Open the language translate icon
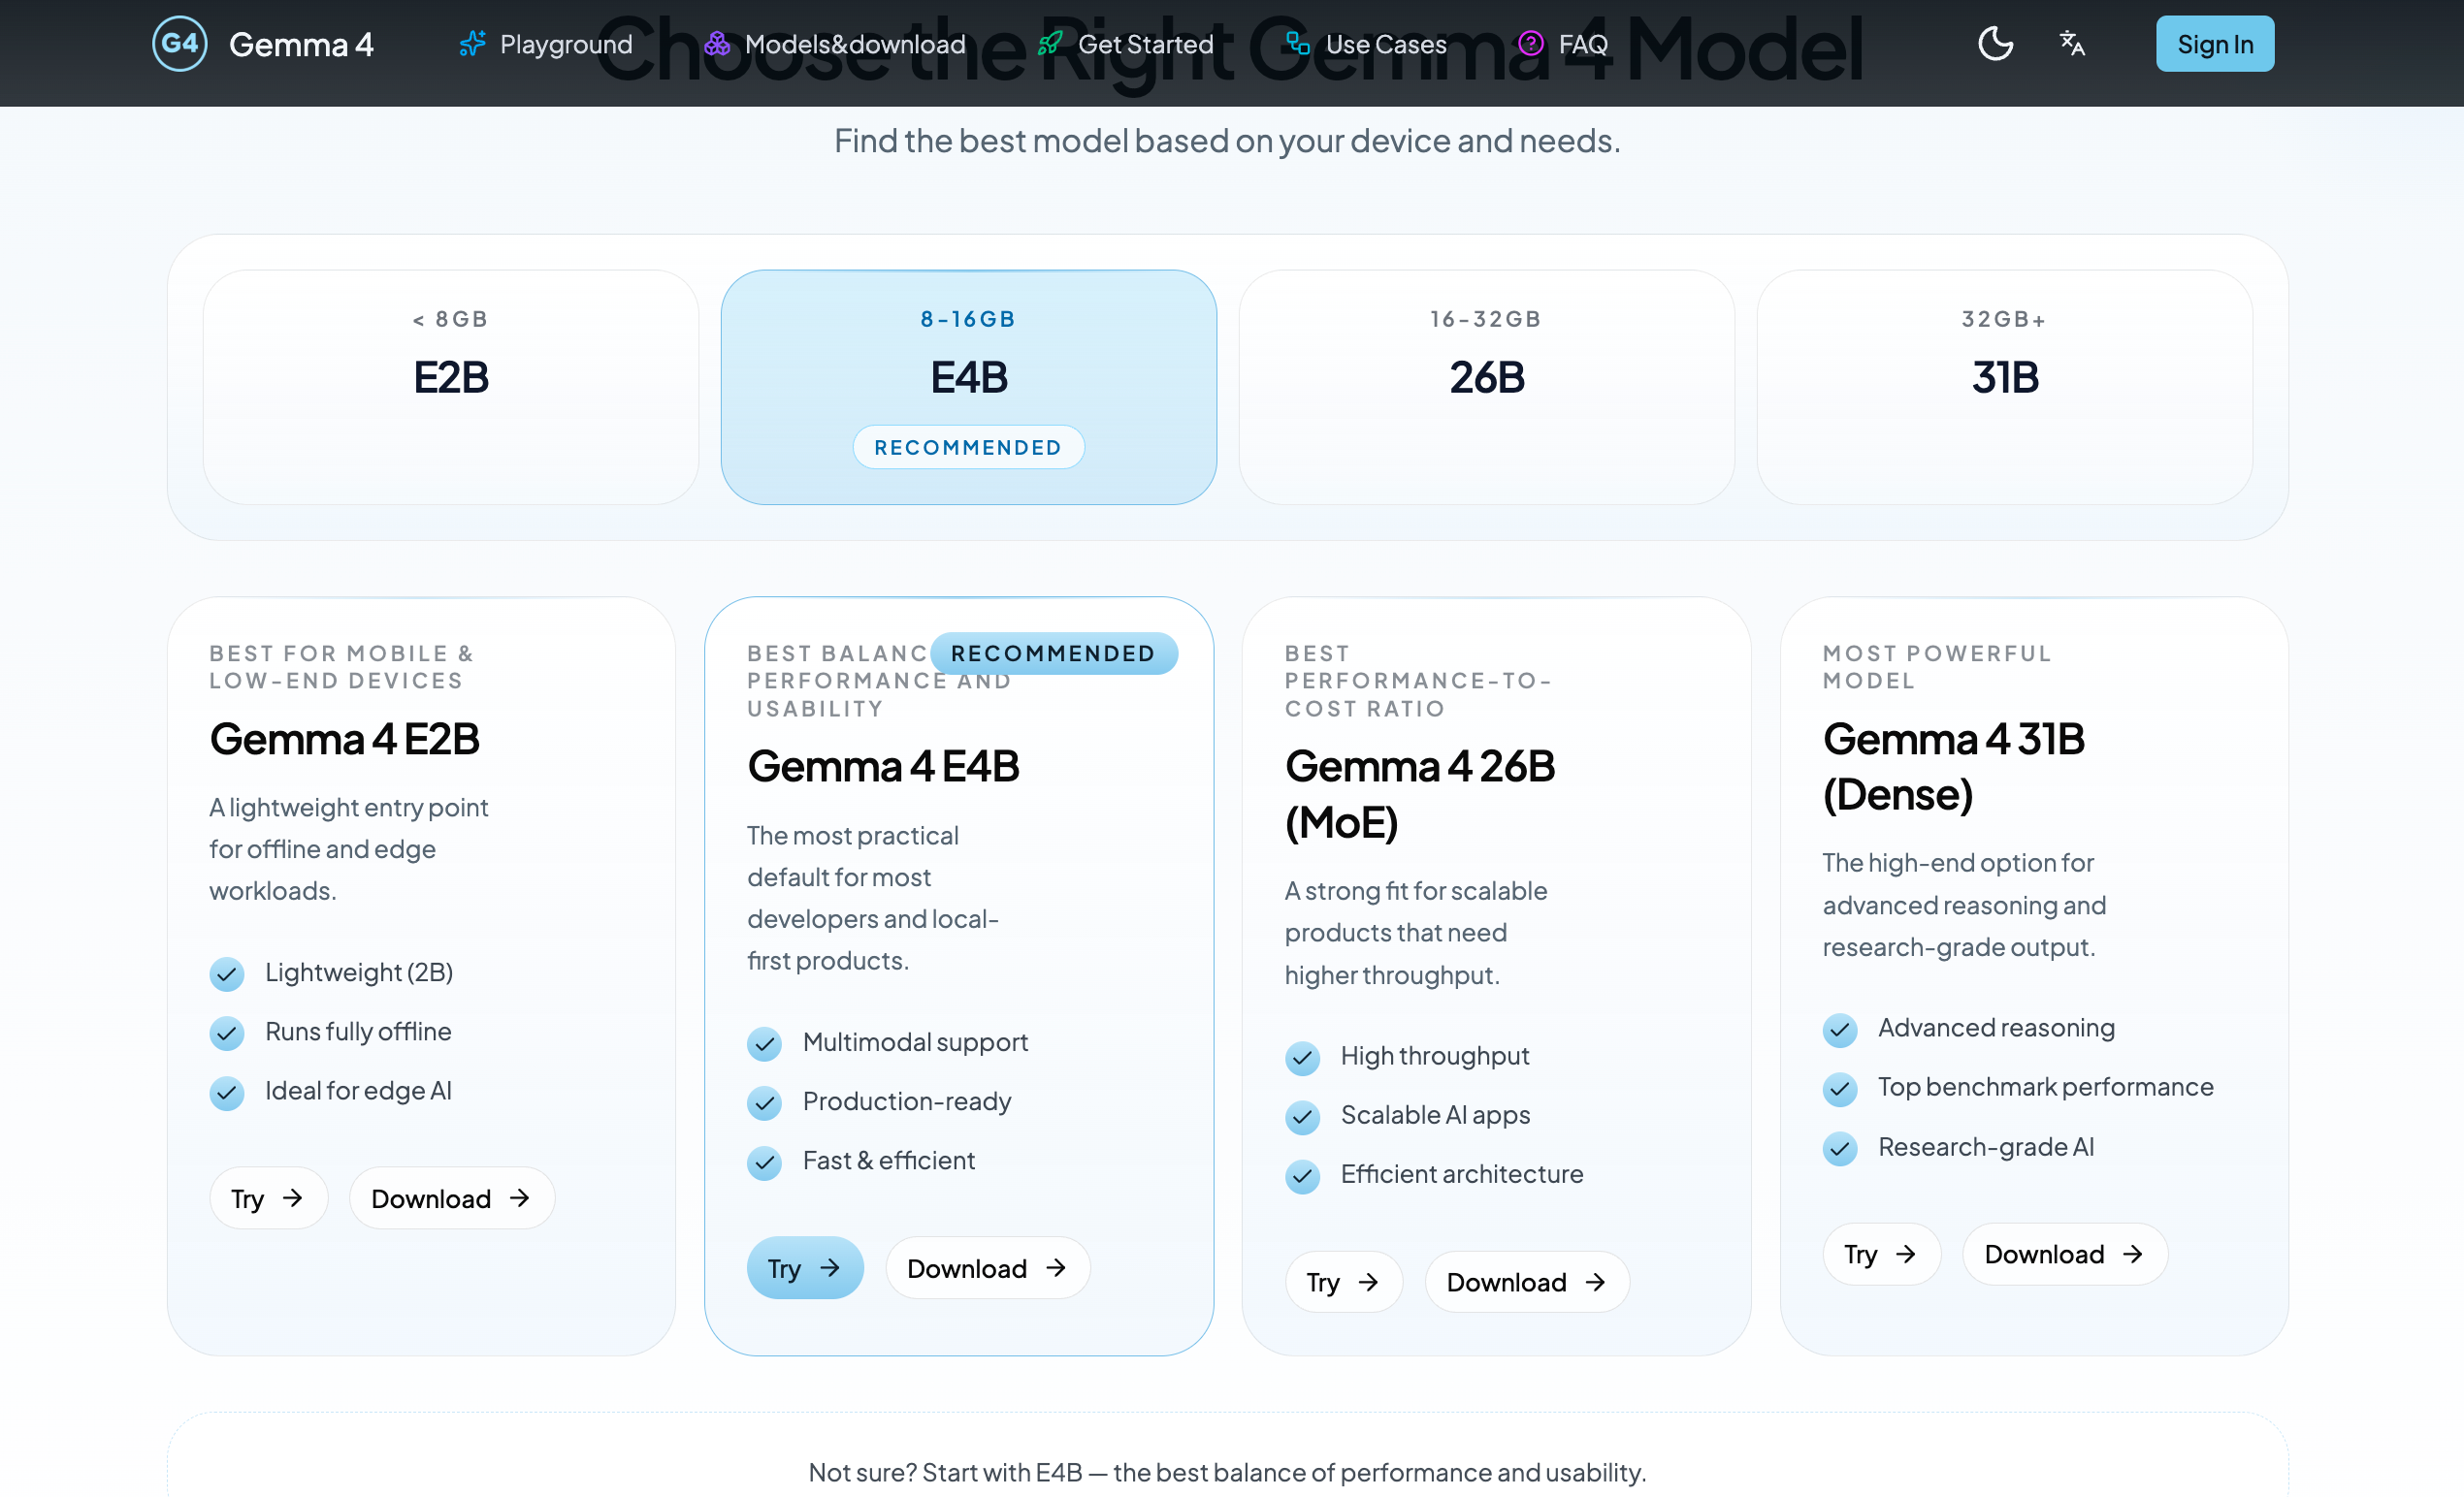The width and height of the screenshot is (2464, 1497). pyautogui.click(x=2072, y=43)
